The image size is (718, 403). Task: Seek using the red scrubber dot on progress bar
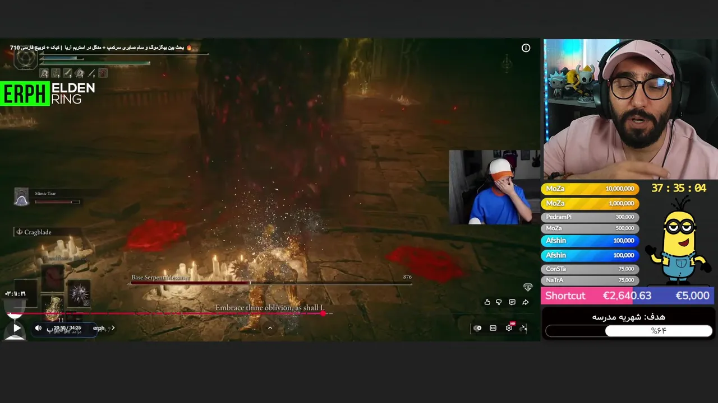pyautogui.click(x=324, y=313)
